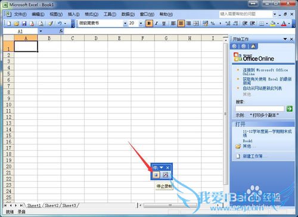Screen dimensions: 298x217
Task: Click the help question search box
Action: (x=246, y=14)
